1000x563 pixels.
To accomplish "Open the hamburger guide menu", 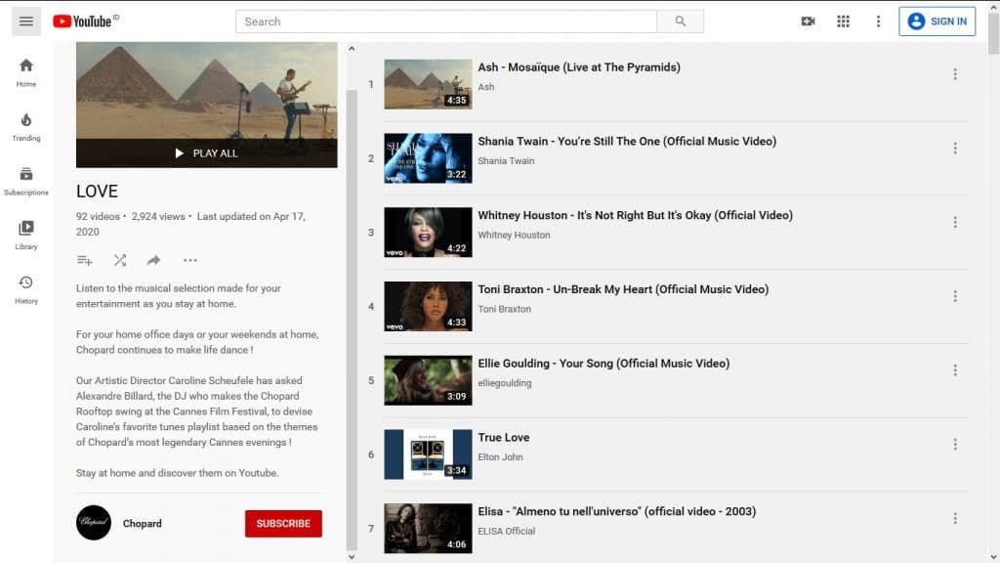I will point(26,22).
